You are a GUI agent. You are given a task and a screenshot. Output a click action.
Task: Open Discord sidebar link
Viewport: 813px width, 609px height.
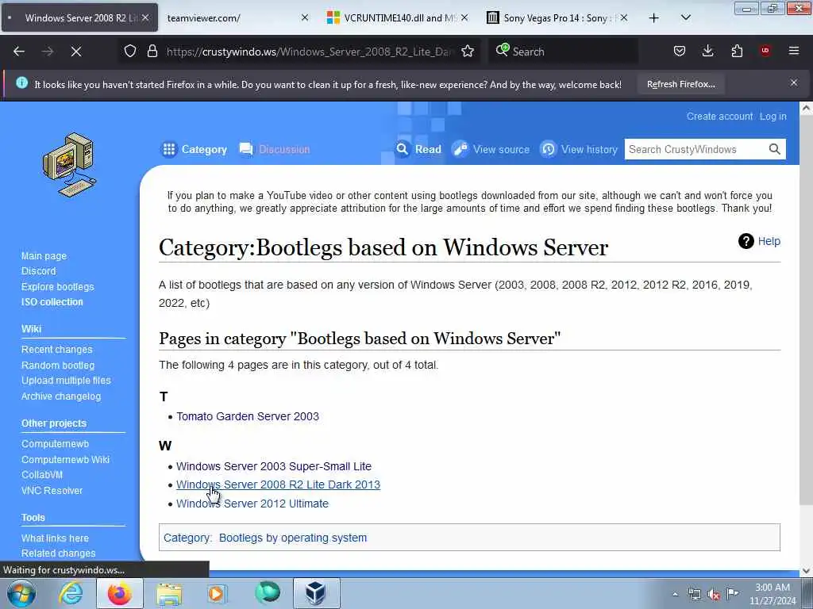tap(38, 271)
